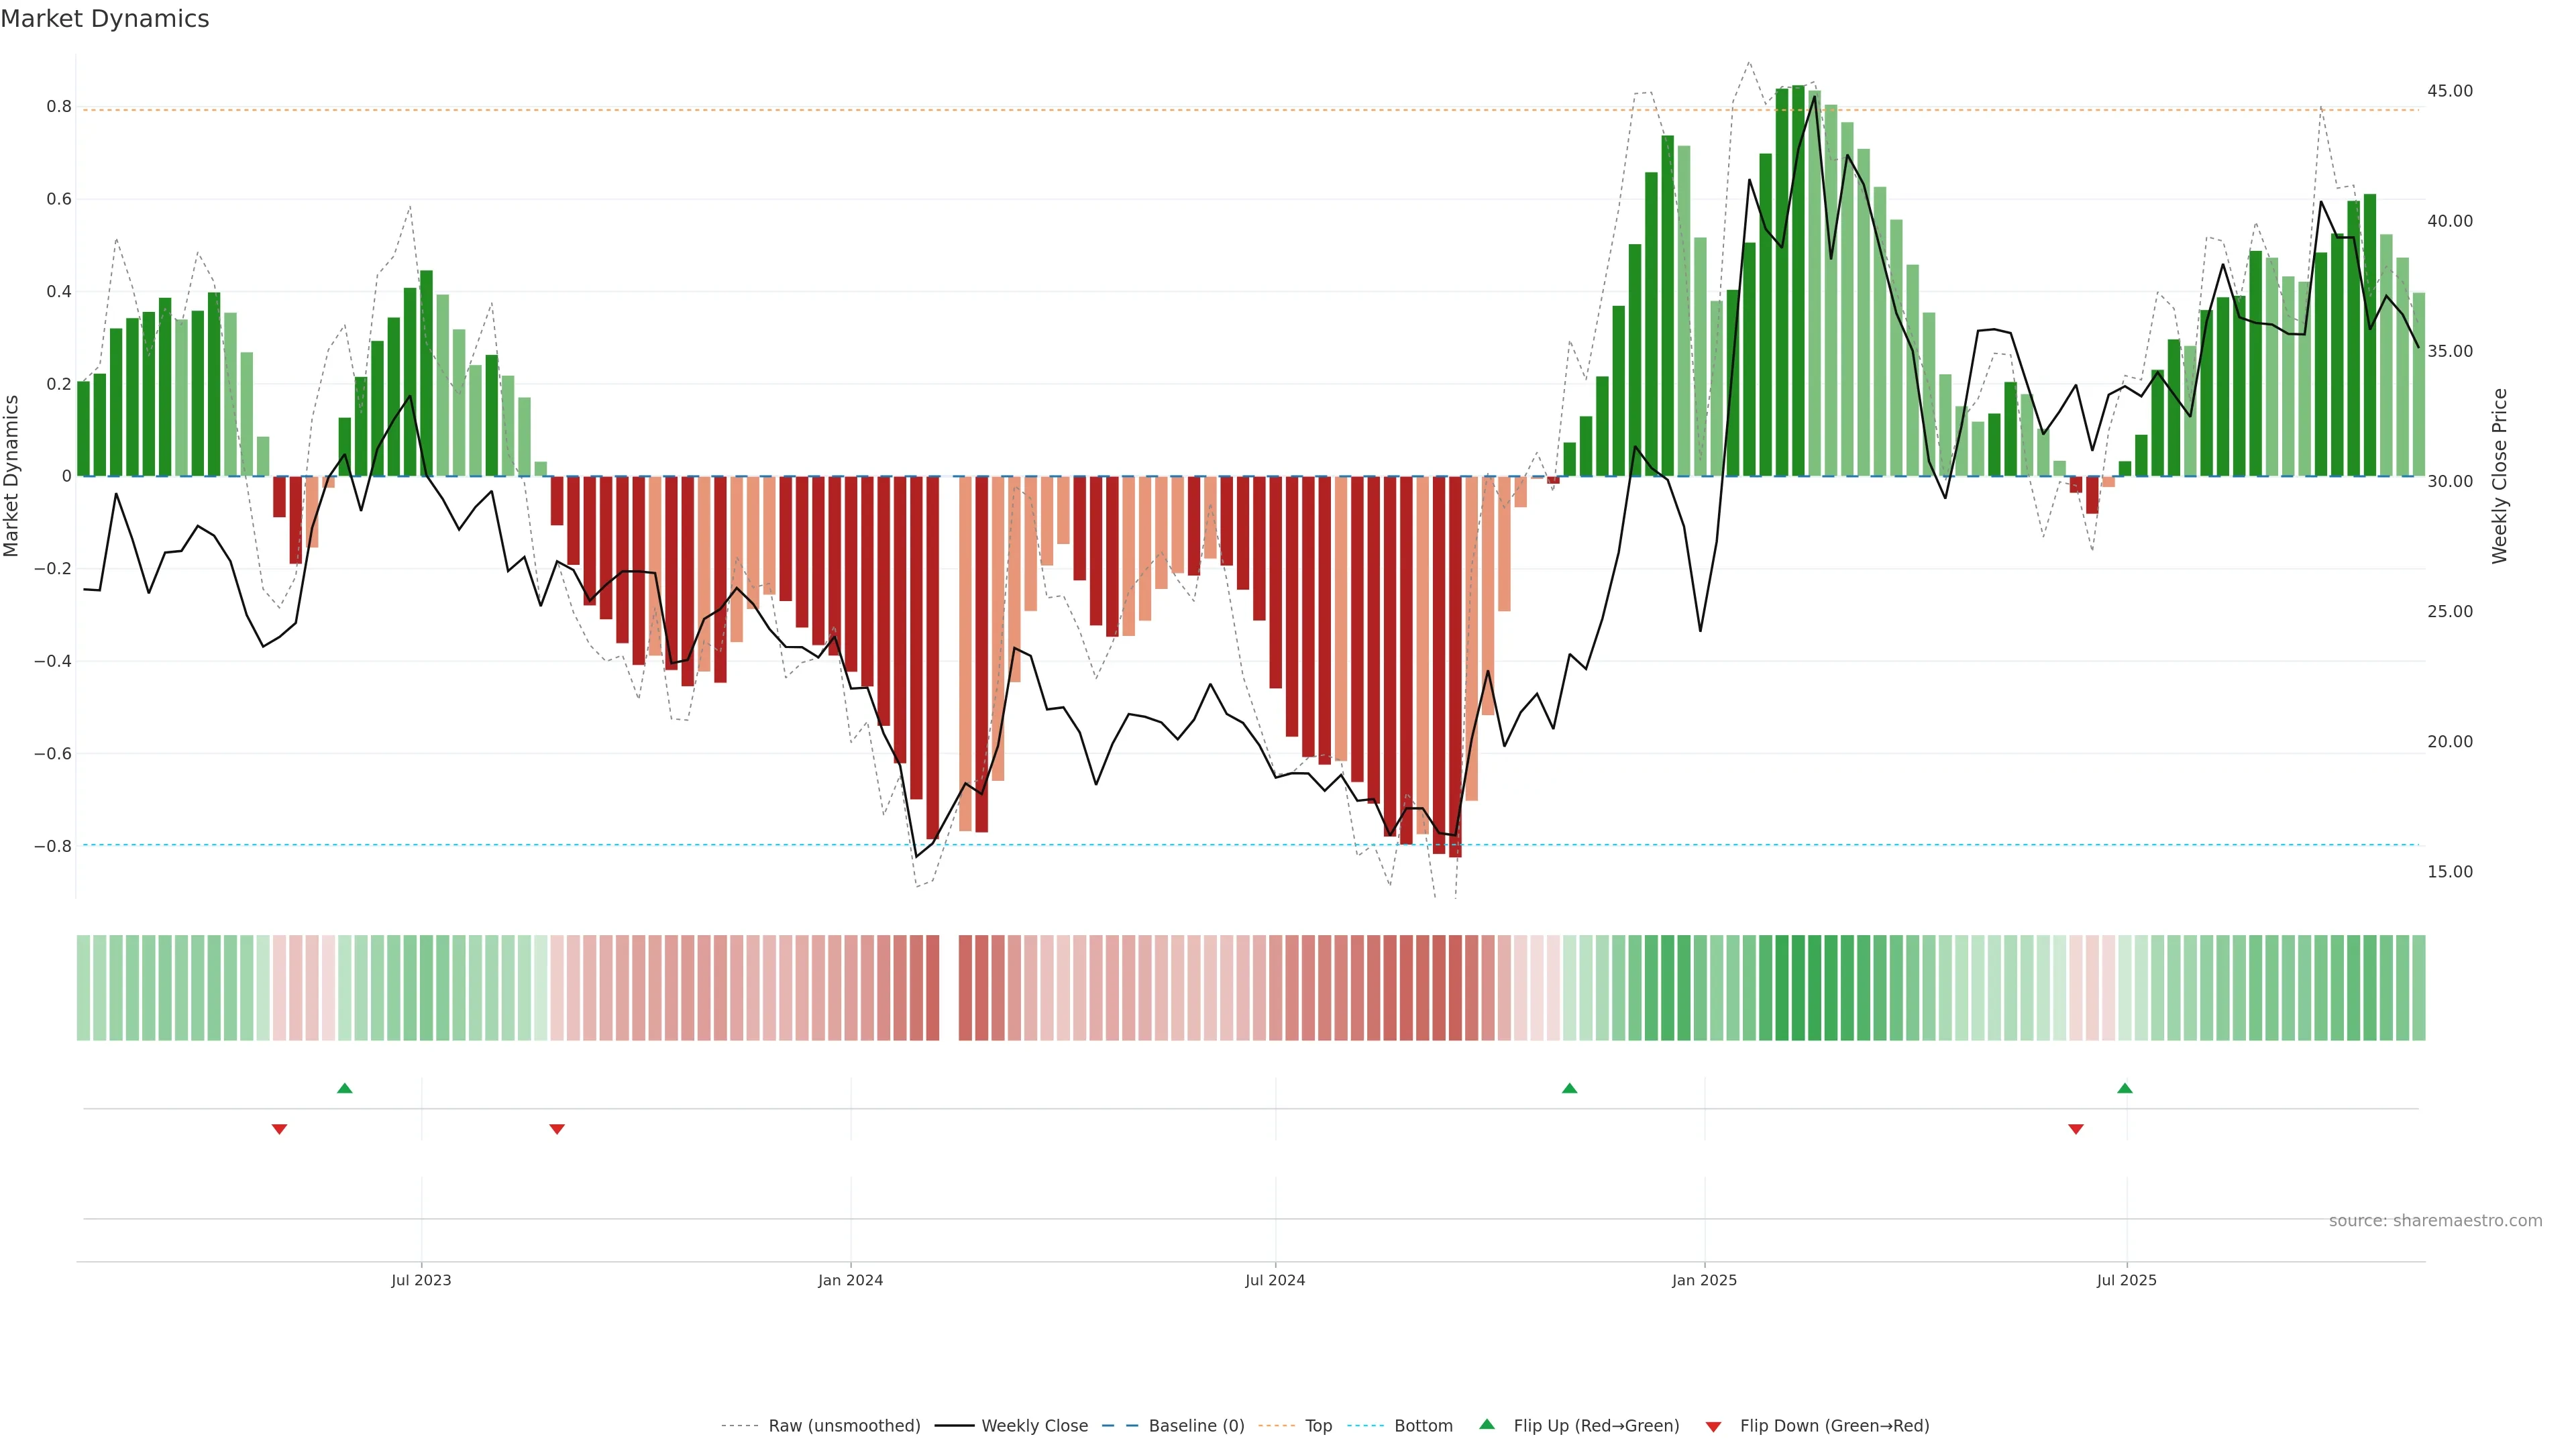
Task: Click the Market Dynamics chart title
Action: 105,19
